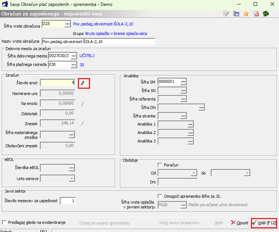
Task: Open lookup for Šifra DN
Action: tap(201, 108)
